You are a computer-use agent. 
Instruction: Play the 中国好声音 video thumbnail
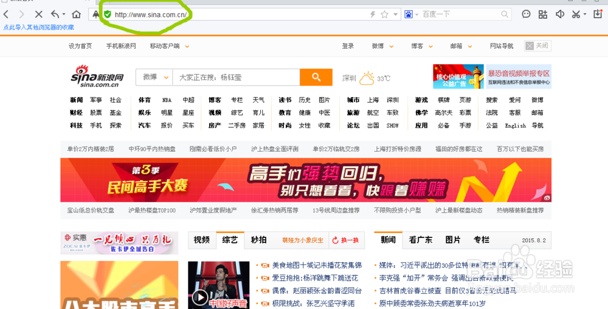coord(218,285)
